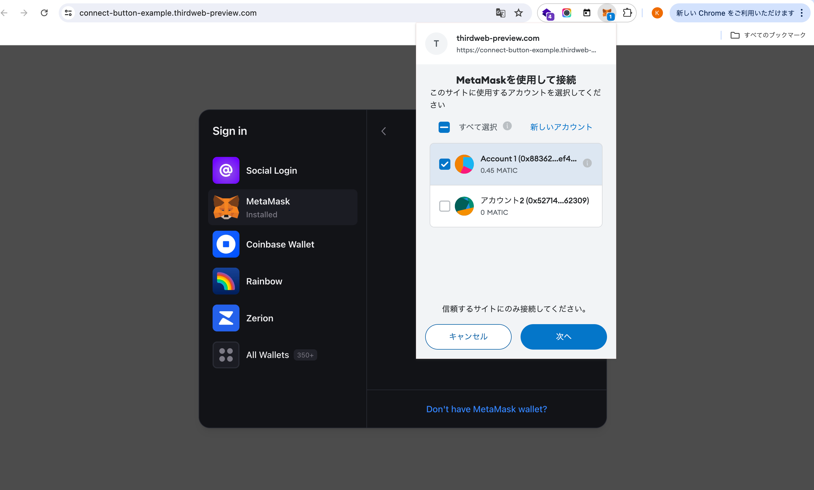Viewport: 814px width, 490px height.
Task: Open the すべてのブックマーク folder
Action: pos(768,35)
